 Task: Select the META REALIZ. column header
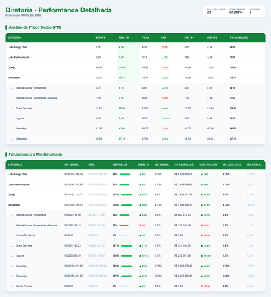(x=120, y=165)
